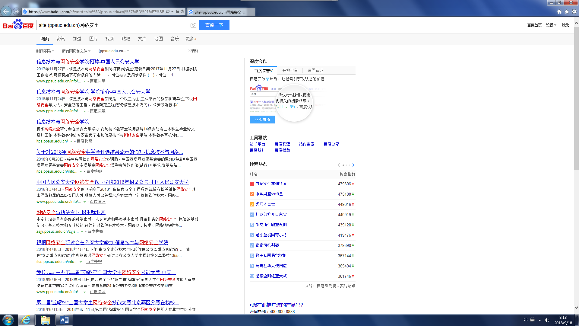Click the scrollbar down arrow
Viewport: 579px width, 326px height.
click(x=576, y=308)
